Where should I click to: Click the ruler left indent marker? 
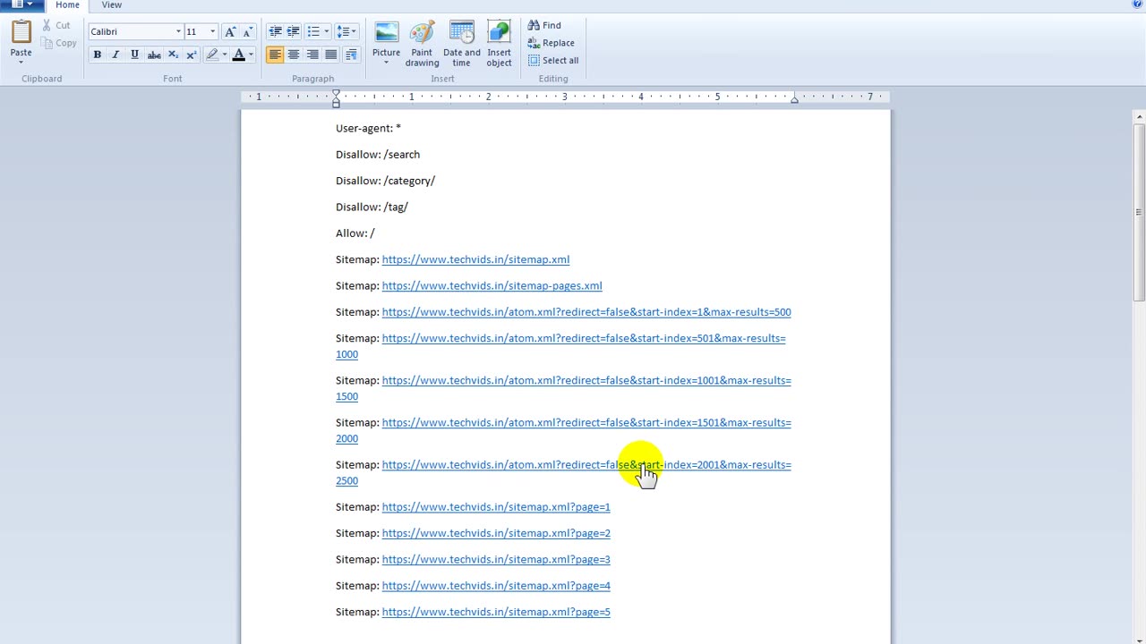pyautogui.click(x=336, y=98)
